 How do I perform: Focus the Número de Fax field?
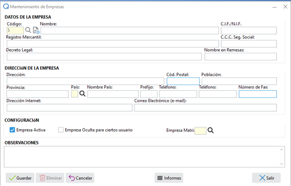[x=258, y=94]
